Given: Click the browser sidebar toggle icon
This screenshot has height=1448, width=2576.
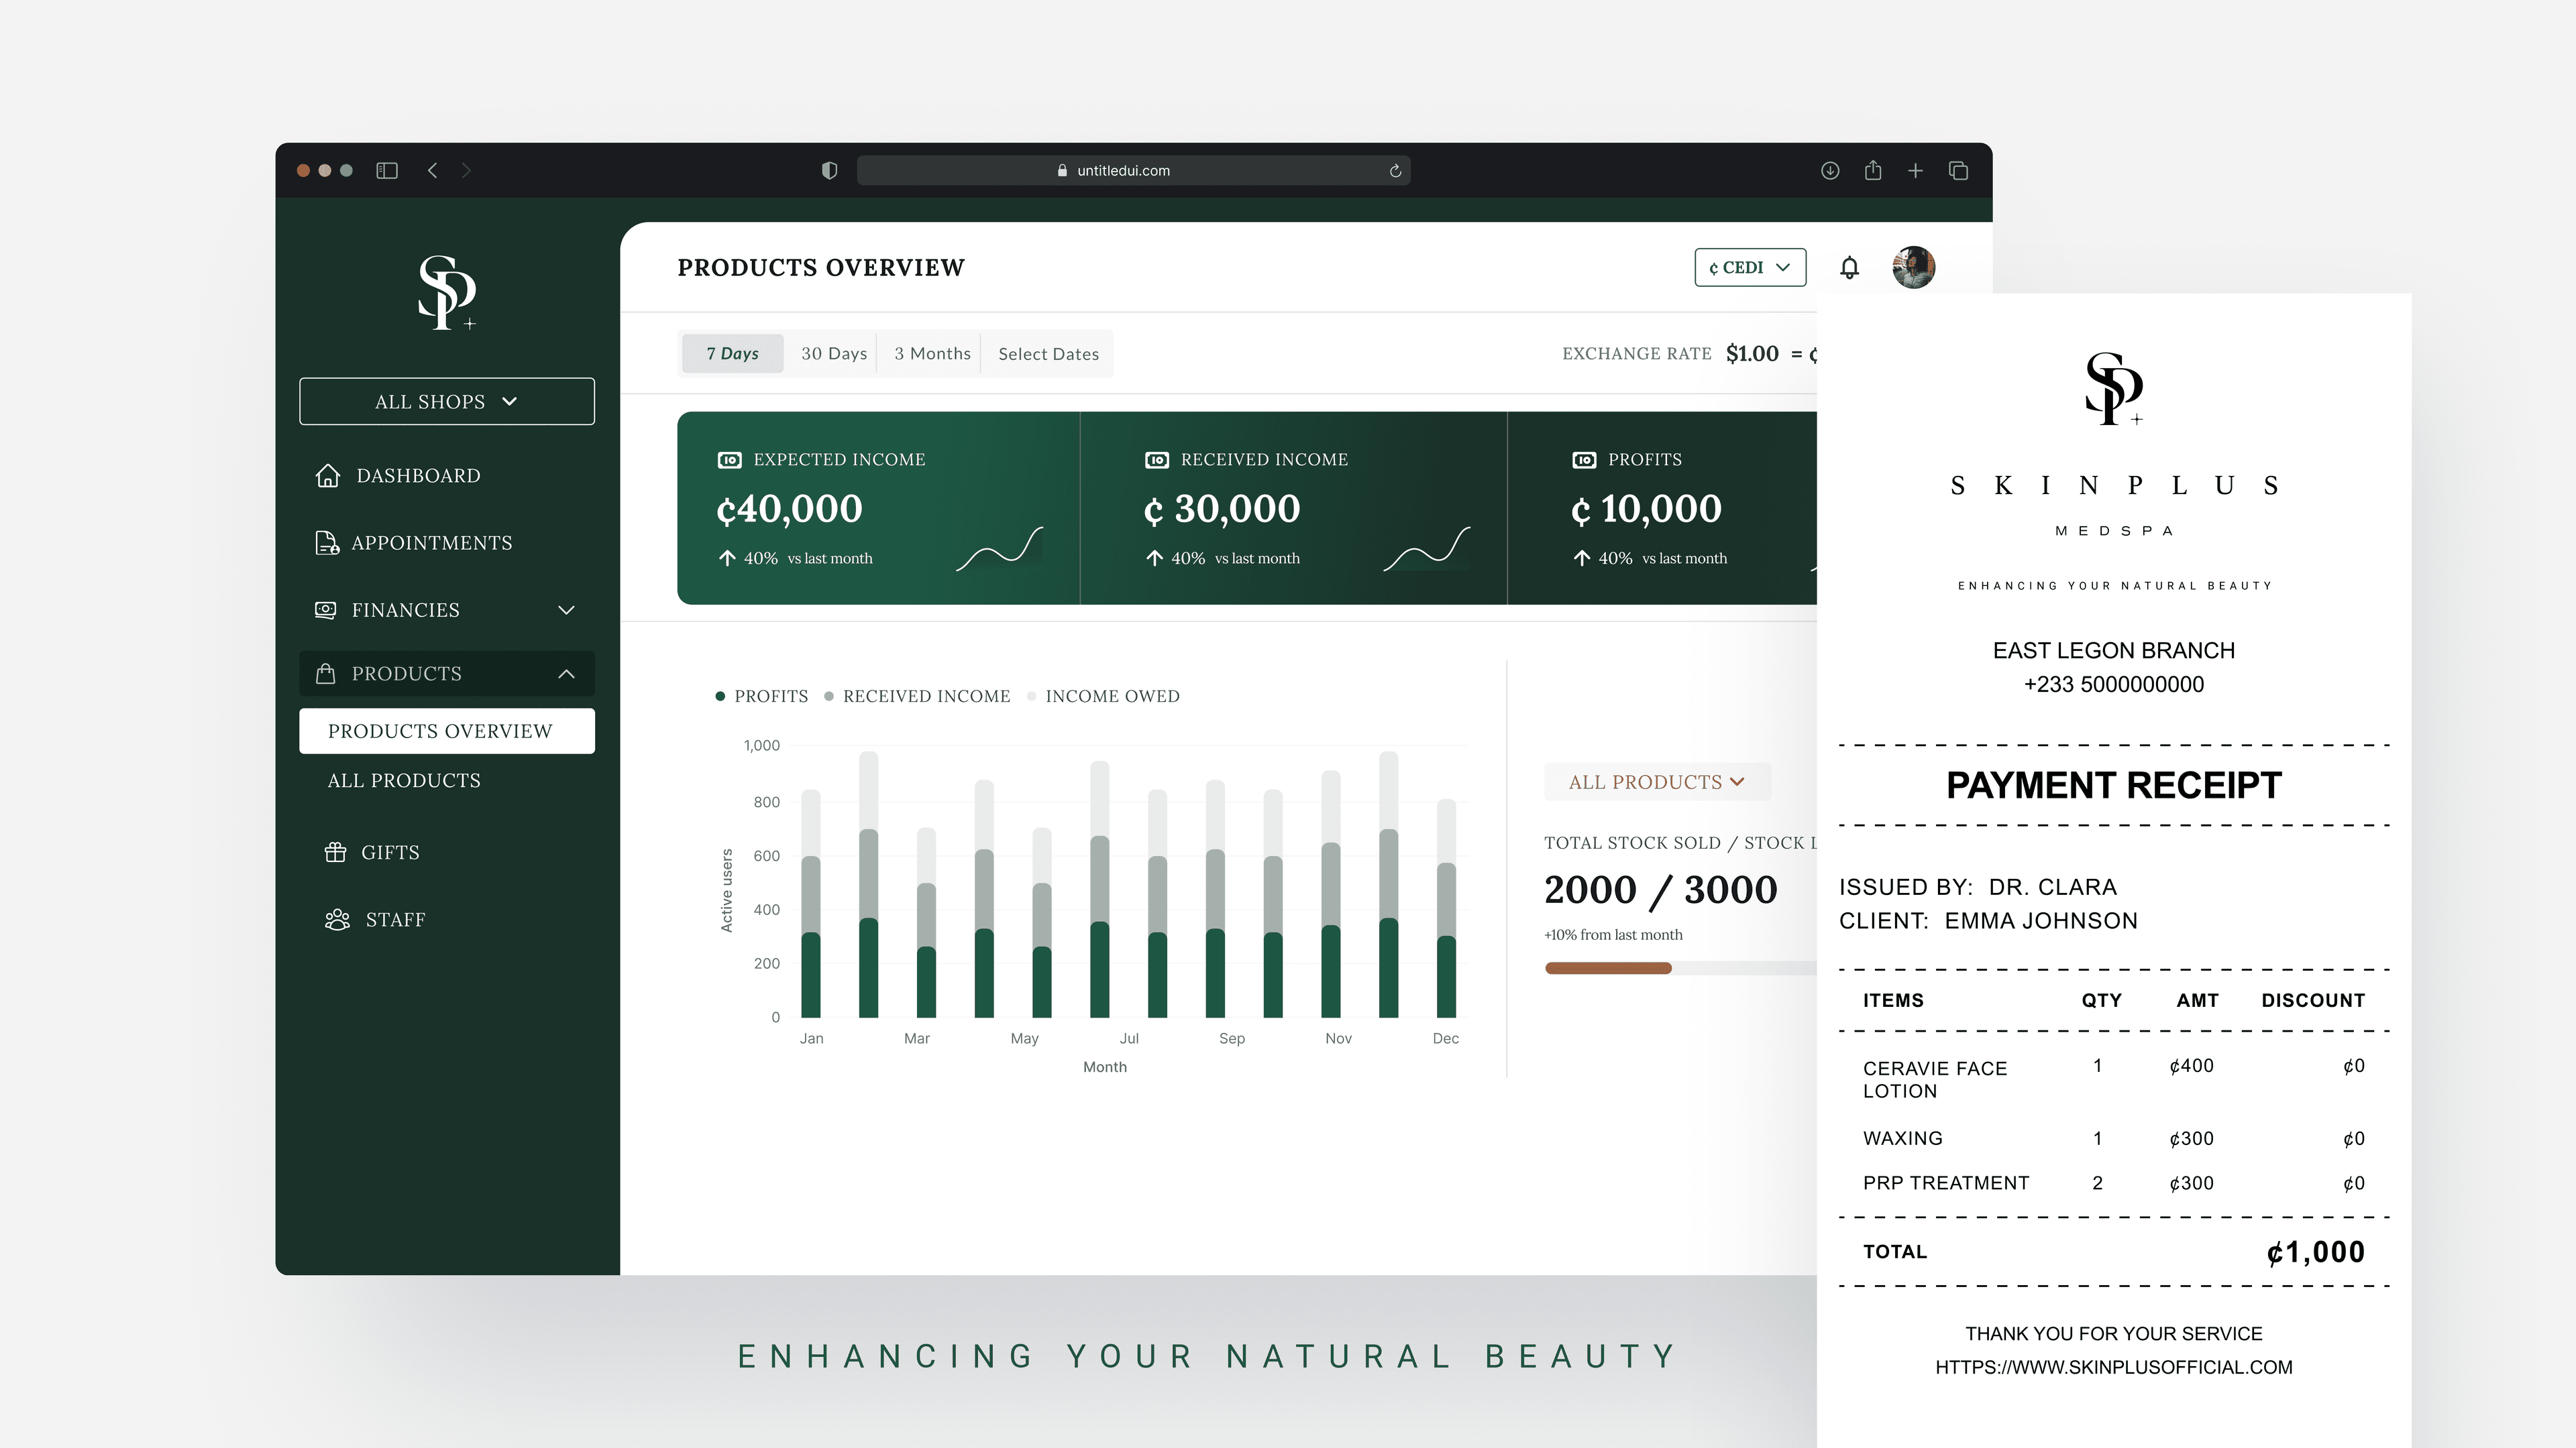Looking at the screenshot, I should (387, 171).
